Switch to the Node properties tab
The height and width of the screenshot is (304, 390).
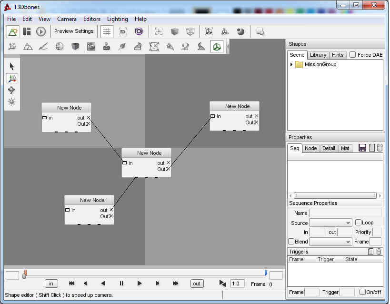pyautogui.click(x=311, y=148)
